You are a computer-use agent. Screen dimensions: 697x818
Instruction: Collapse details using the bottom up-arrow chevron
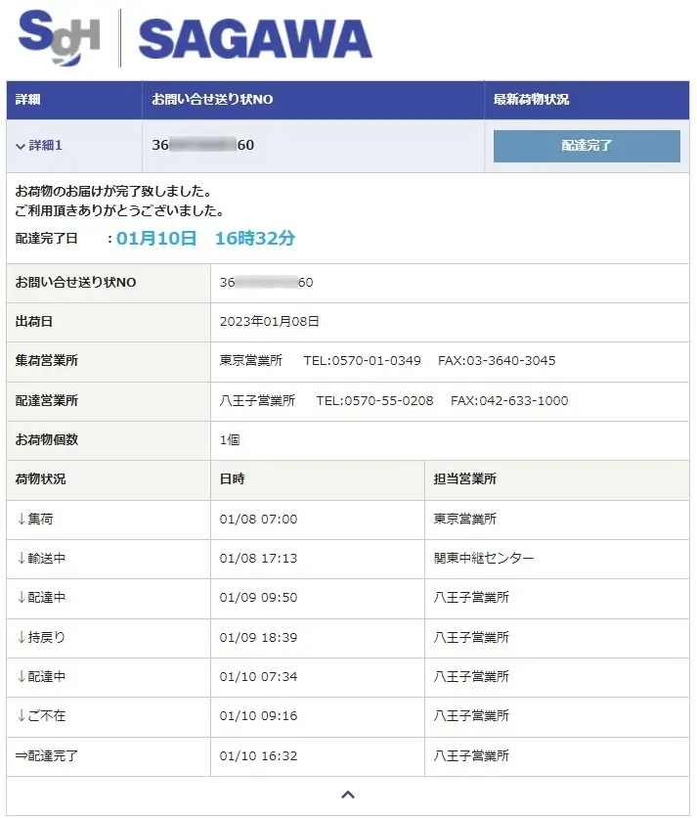[x=347, y=795]
